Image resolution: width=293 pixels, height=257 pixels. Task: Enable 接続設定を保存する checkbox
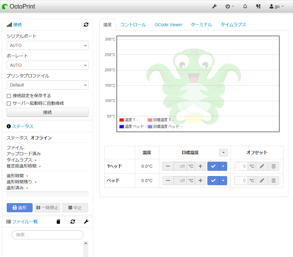tap(9, 96)
